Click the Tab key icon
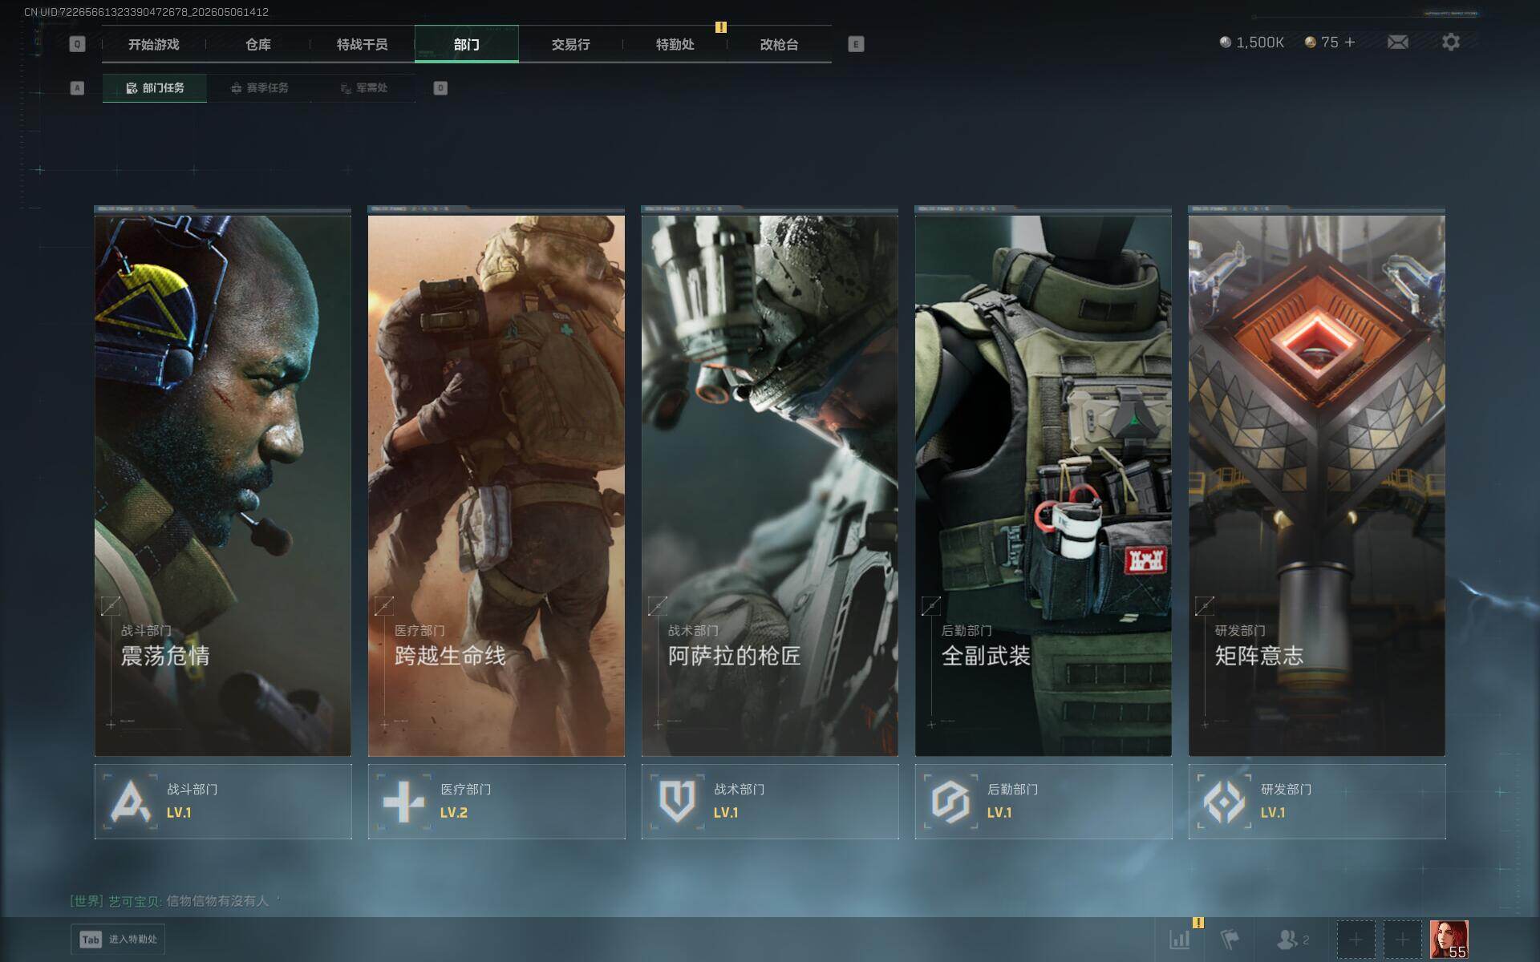 pos(91,940)
